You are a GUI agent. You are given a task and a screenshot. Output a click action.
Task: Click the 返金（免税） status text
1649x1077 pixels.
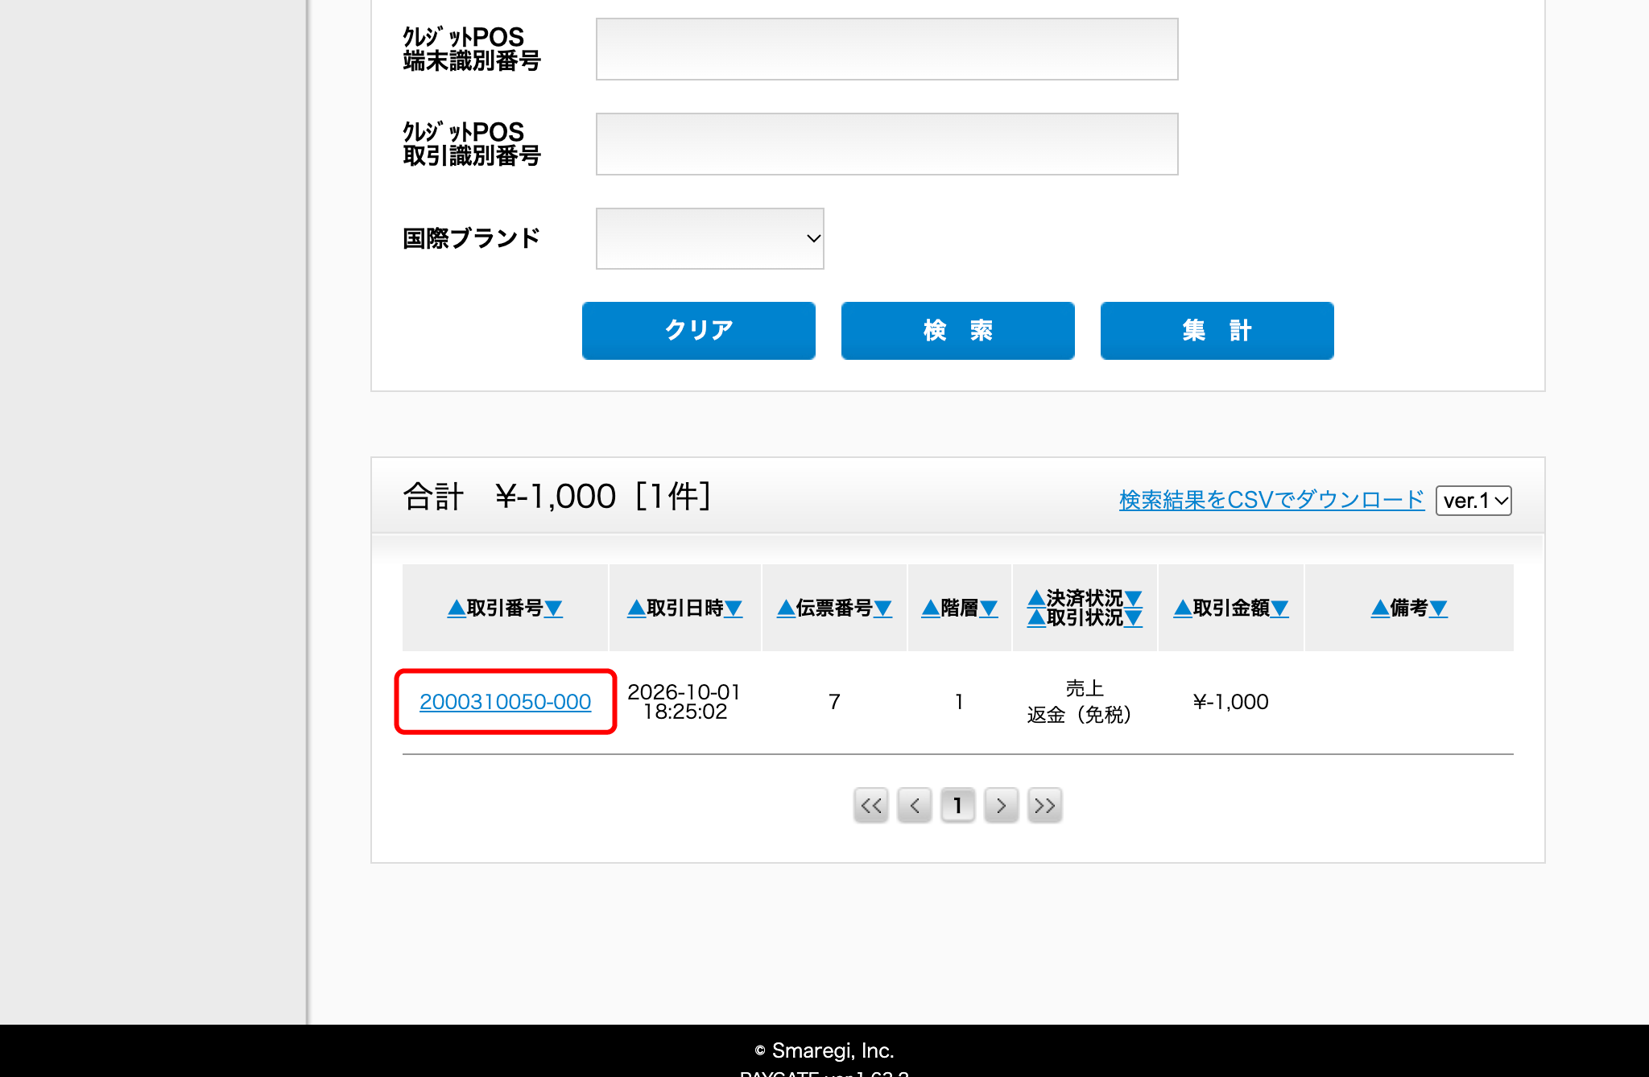click(1080, 715)
